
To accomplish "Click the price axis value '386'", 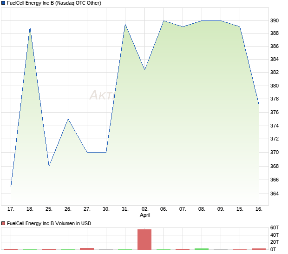I will pyautogui.click(x=275, y=46).
